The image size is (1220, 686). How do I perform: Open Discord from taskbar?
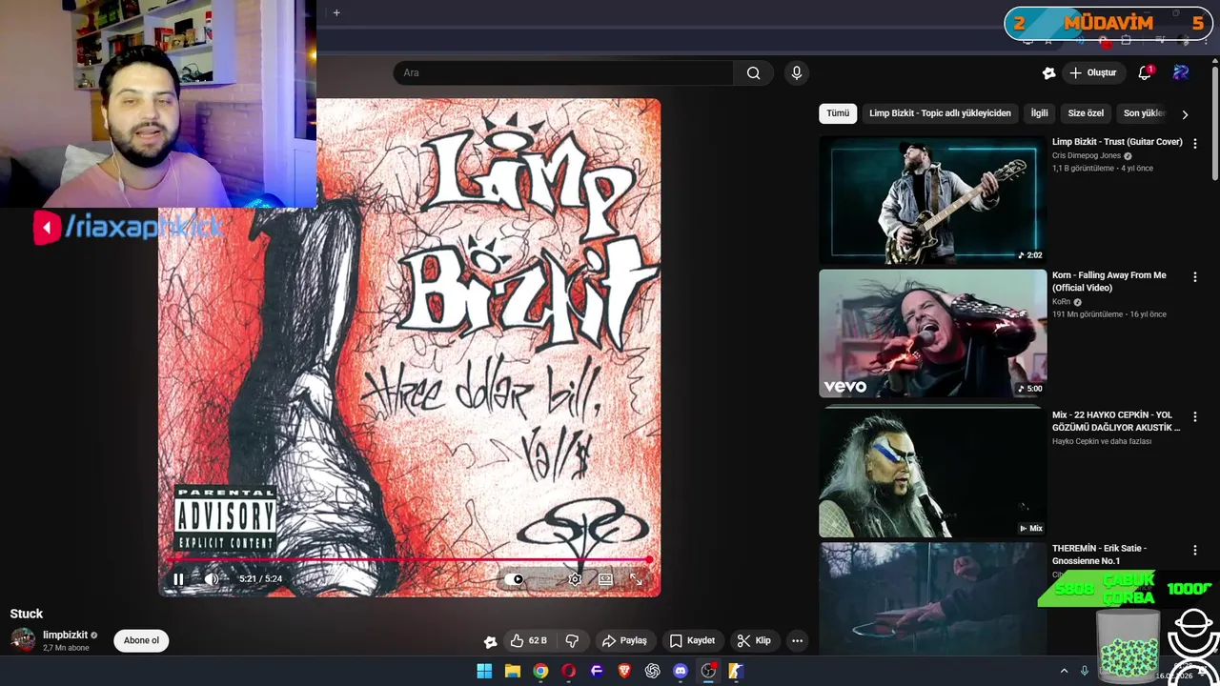pyautogui.click(x=680, y=671)
